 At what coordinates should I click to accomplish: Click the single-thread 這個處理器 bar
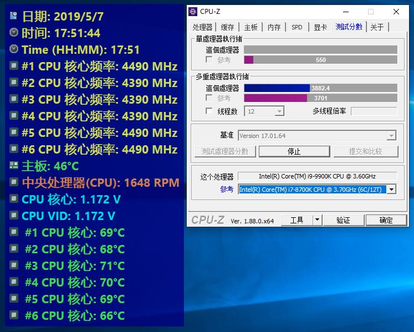click(320, 49)
